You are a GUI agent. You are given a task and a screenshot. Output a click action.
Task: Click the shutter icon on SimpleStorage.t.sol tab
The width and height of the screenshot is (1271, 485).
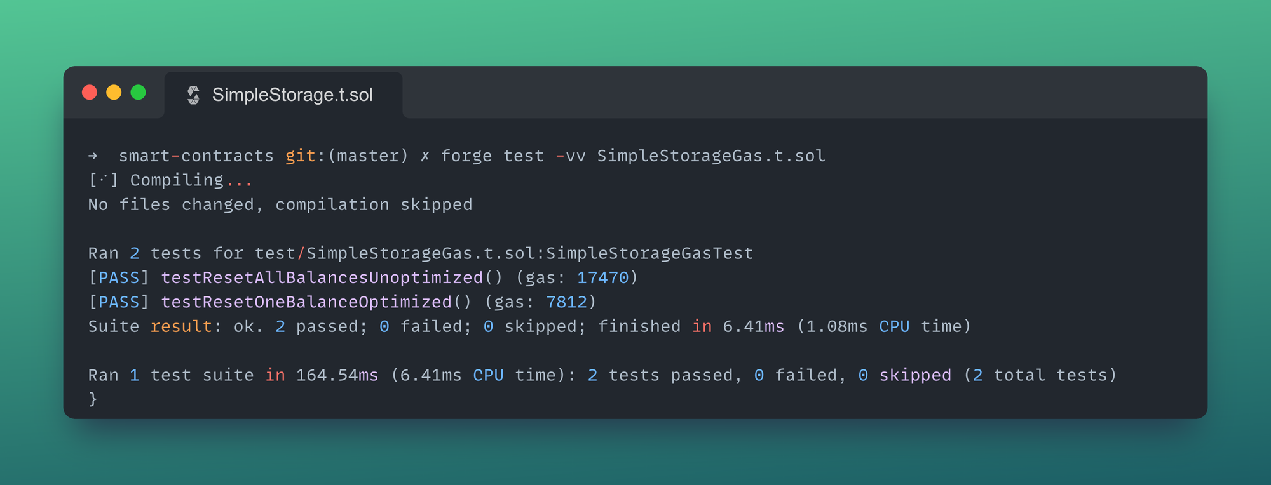click(x=195, y=94)
